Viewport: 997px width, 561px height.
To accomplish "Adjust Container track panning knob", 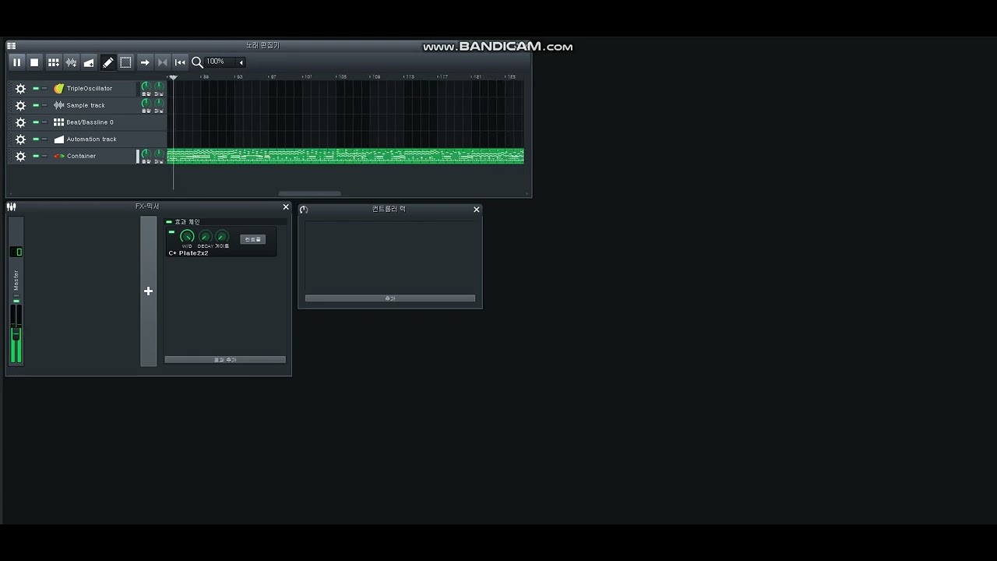I will coord(159,154).
